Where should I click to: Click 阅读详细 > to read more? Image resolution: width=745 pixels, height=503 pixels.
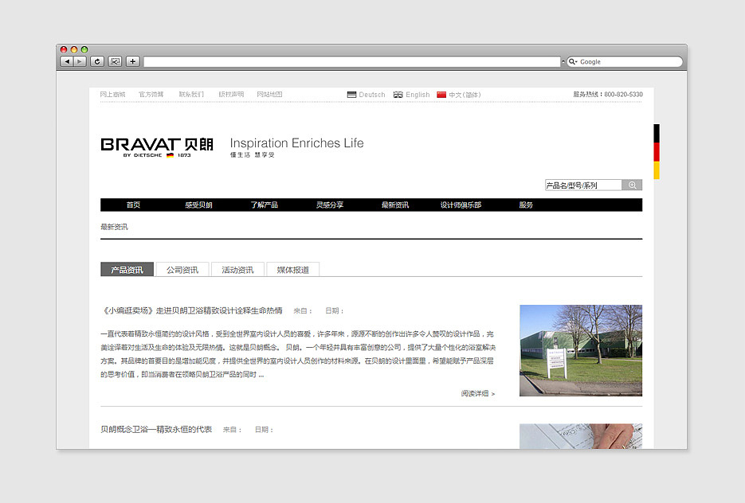pyautogui.click(x=478, y=393)
